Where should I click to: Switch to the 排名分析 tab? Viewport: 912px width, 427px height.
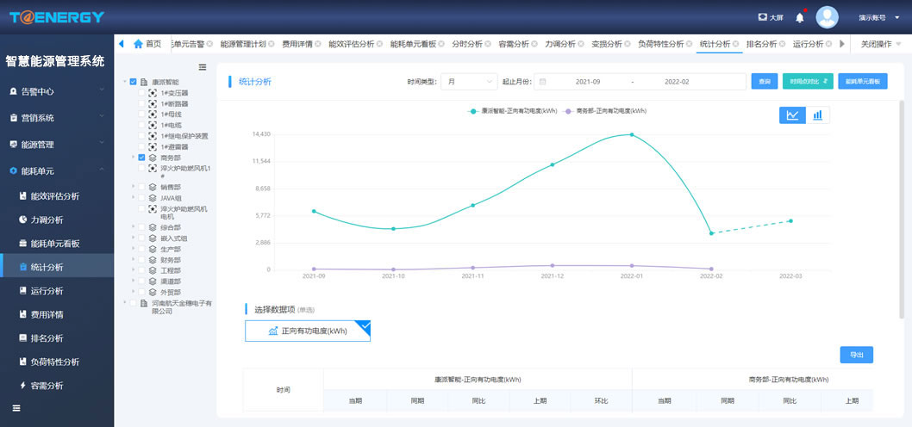point(761,44)
